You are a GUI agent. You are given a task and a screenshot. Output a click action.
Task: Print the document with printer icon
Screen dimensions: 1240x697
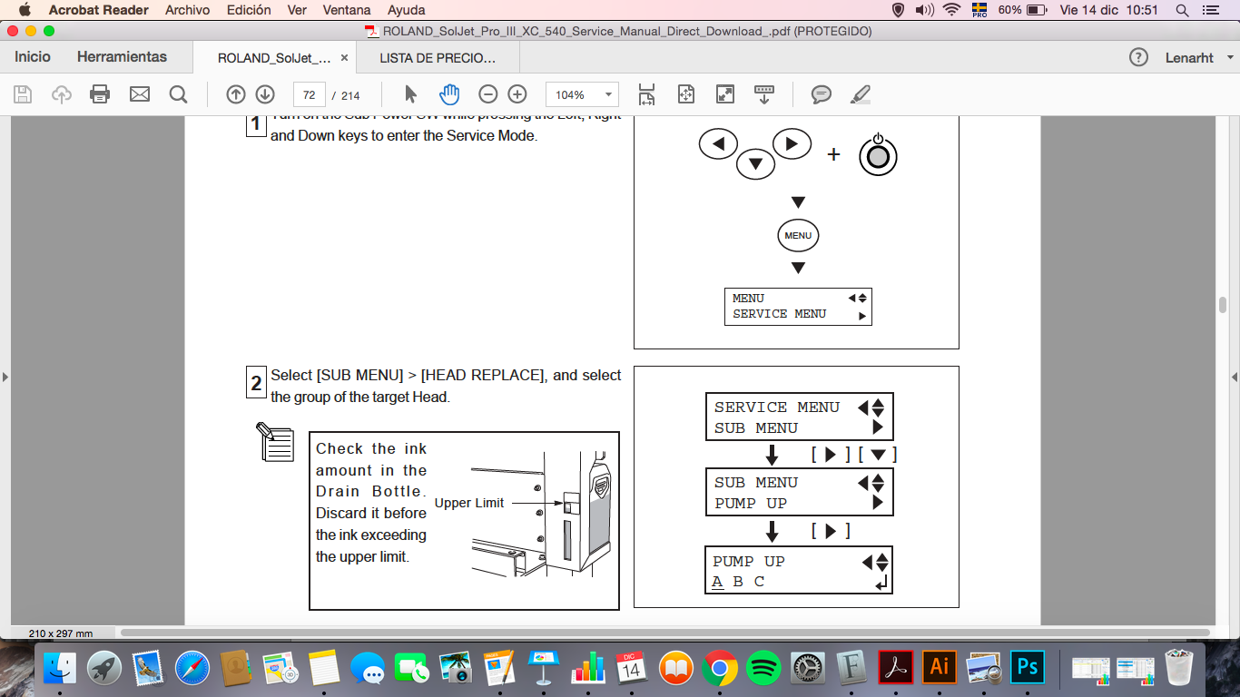click(100, 94)
